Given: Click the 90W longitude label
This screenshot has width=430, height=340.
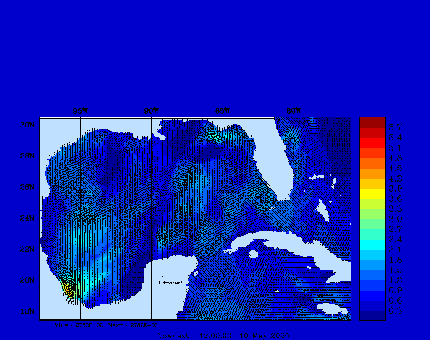Looking at the screenshot, I should 151,111.
